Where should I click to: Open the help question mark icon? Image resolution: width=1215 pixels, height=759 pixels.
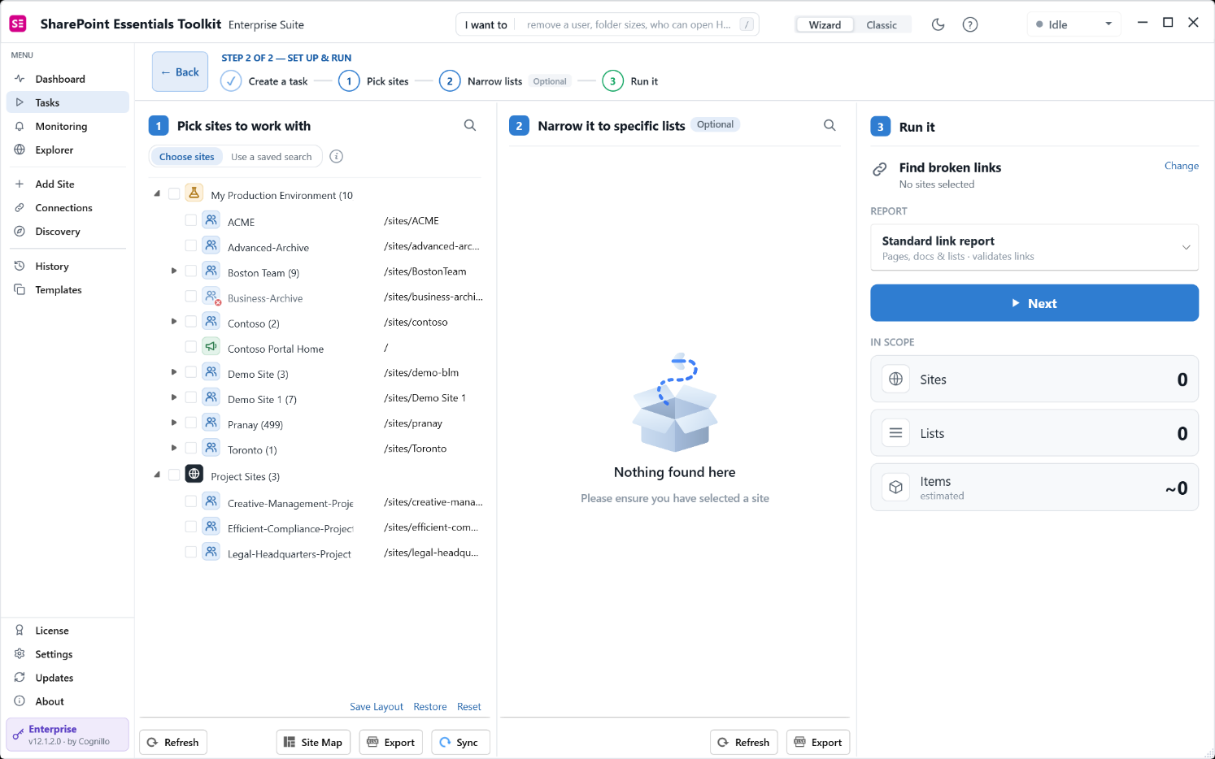[x=970, y=24]
